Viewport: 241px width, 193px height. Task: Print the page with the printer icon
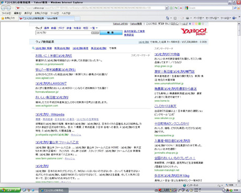(x=188, y=18)
